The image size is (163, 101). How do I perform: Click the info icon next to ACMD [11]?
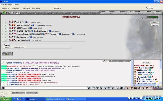pos(26,22)
